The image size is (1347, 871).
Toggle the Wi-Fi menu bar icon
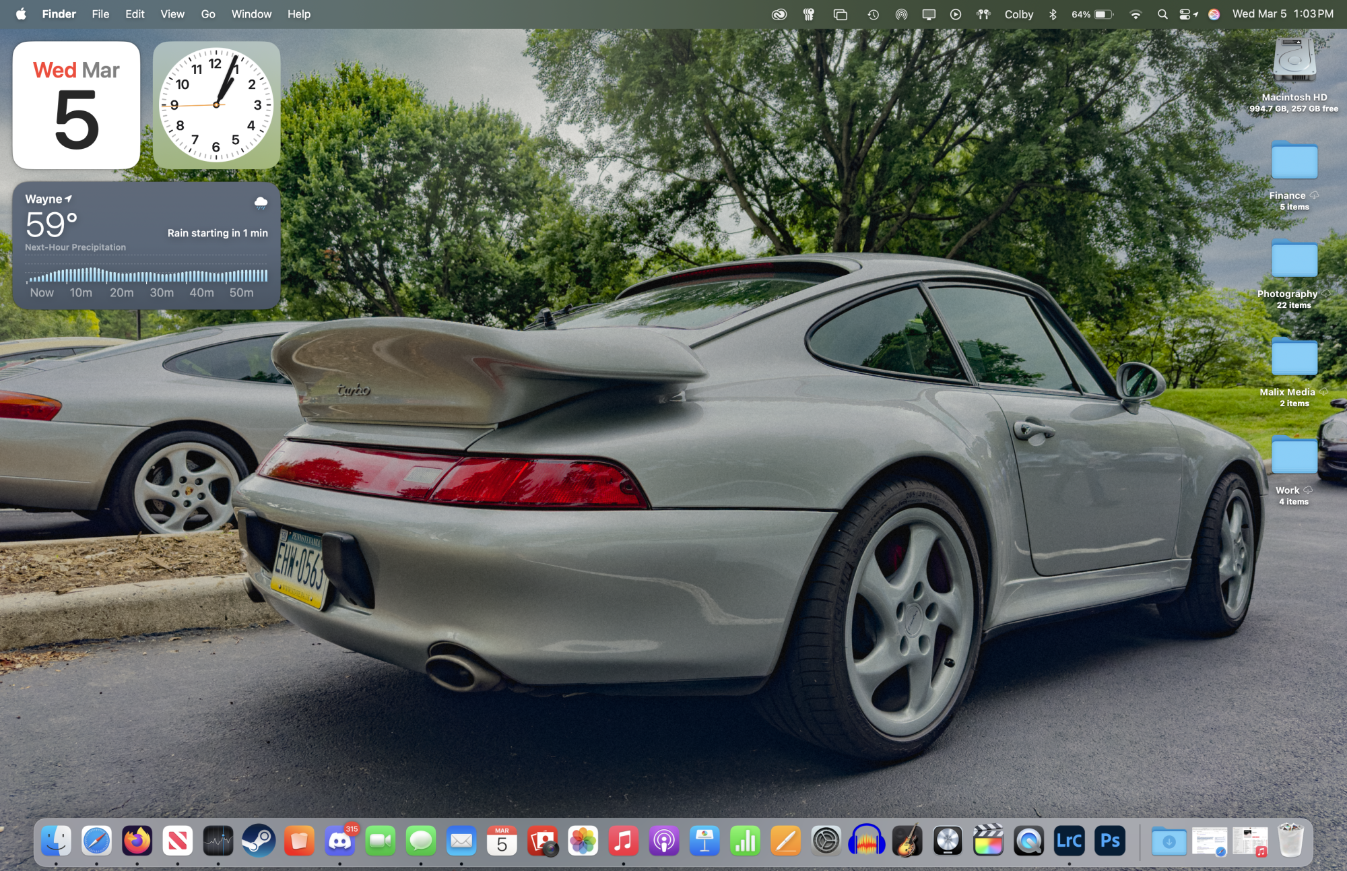(x=1136, y=14)
